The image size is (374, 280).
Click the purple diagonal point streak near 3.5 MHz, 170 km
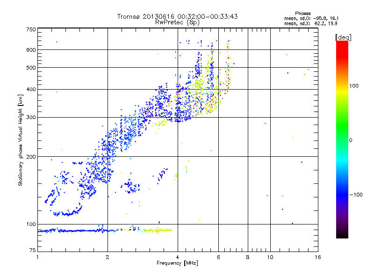(x=162, y=175)
